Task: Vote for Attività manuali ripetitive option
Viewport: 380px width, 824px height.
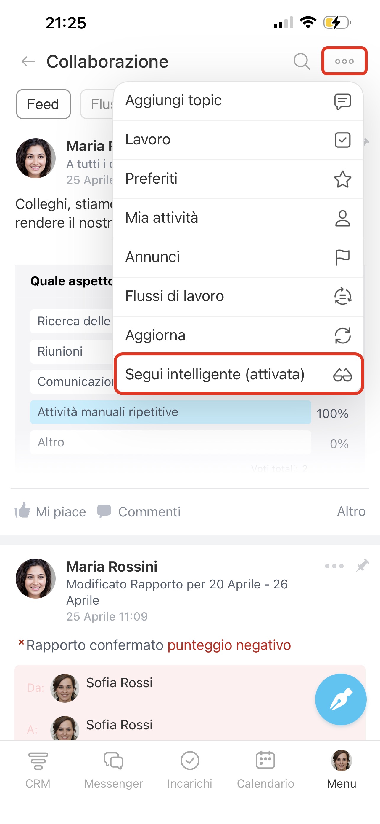Action: point(170,412)
